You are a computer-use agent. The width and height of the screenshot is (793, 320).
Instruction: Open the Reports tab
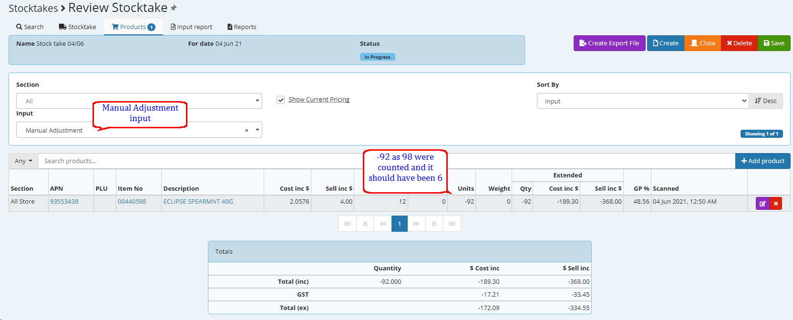coord(242,27)
